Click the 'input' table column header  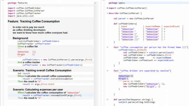(124, 26)
